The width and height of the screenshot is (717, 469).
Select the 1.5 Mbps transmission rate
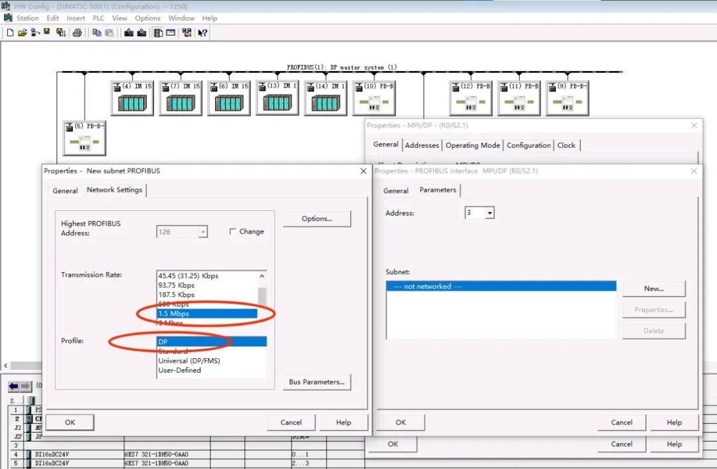point(206,314)
